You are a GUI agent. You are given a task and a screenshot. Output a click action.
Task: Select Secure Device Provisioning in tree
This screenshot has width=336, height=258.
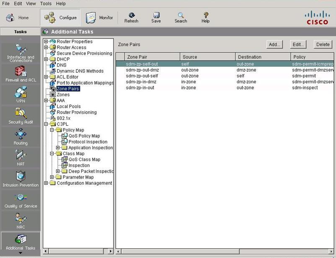(x=84, y=53)
